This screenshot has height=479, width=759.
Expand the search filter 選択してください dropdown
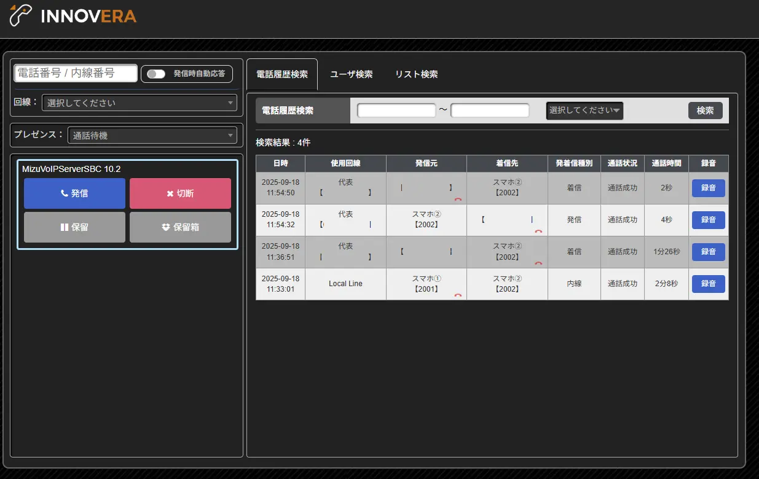(584, 111)
